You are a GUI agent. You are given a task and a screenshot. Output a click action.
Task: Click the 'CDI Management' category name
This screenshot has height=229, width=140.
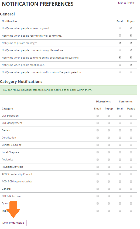point(12,123)
